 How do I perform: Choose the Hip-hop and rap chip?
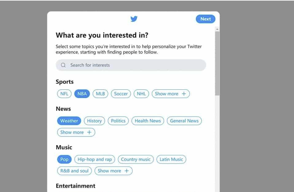(95, 159)
